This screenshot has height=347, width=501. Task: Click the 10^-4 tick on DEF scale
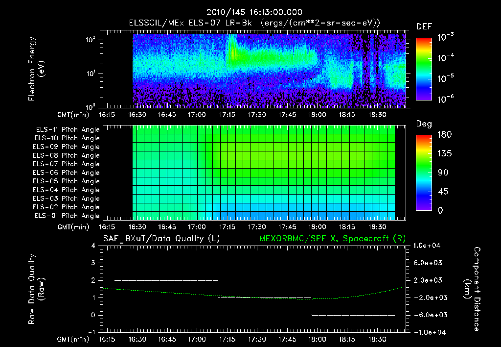446,58
